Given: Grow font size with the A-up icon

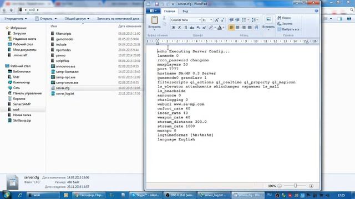Looking at the screenshot, I should 217,20.
